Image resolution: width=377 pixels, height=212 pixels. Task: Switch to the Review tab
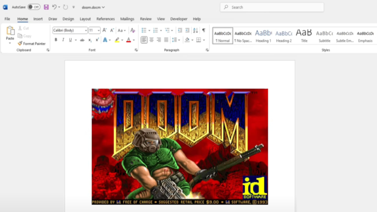tap(146, 19)
